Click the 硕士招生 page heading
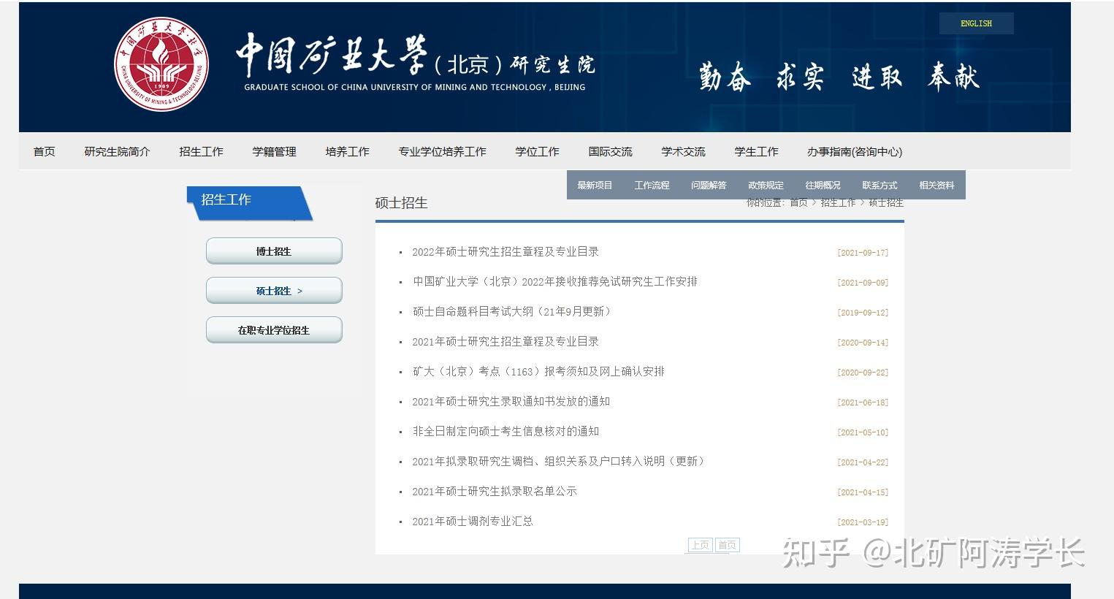1114x599 pixels. pos(401,203)
